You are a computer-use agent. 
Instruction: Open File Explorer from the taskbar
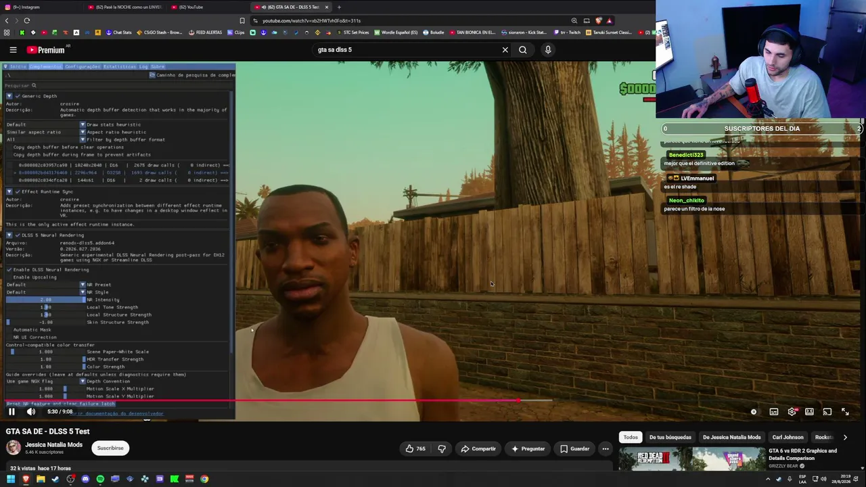tap(41, 479)
